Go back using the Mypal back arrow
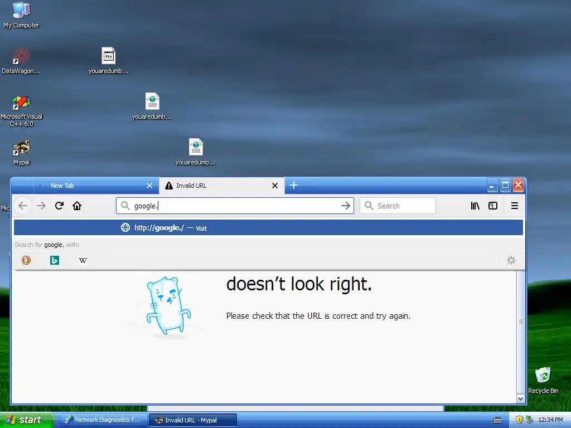Screen dimensions: 571x428 23,206
